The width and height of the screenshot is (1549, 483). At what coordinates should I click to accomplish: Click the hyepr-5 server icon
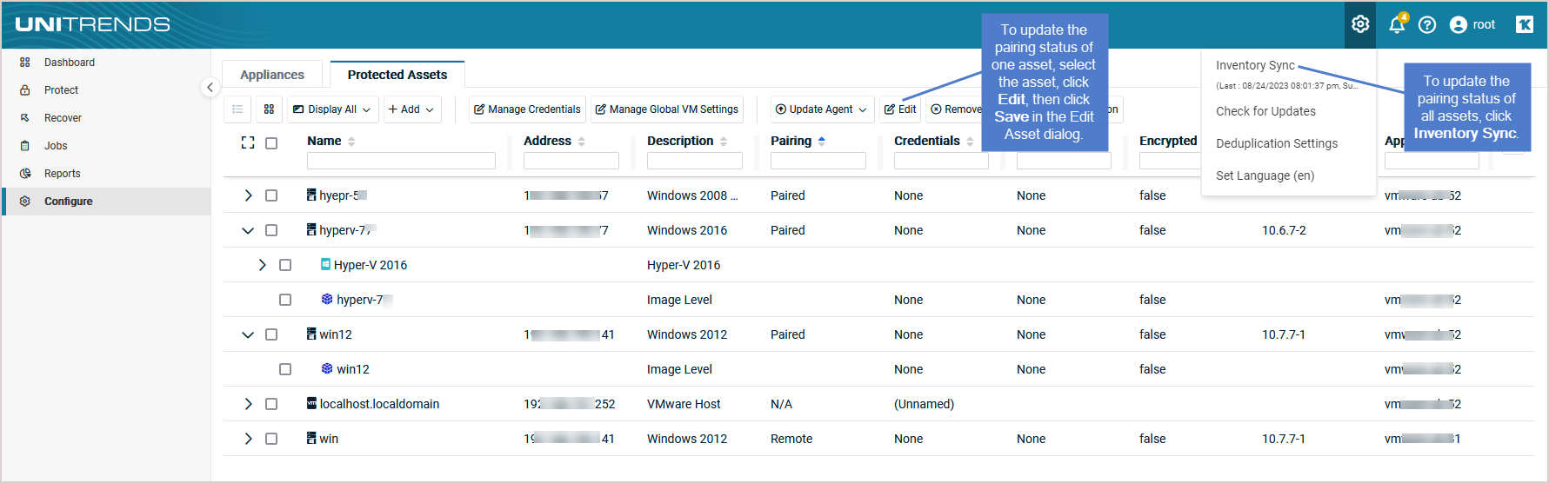coord(311,195)
